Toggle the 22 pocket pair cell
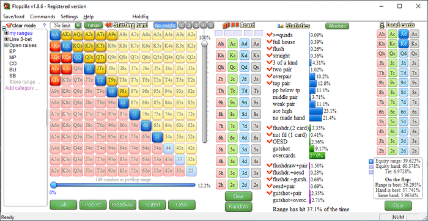Viewport: 428px width, 221px height. pos(191,171)
